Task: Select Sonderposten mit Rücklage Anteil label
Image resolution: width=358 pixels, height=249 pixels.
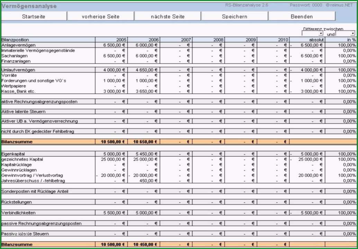Action: [x=35, y=191]
